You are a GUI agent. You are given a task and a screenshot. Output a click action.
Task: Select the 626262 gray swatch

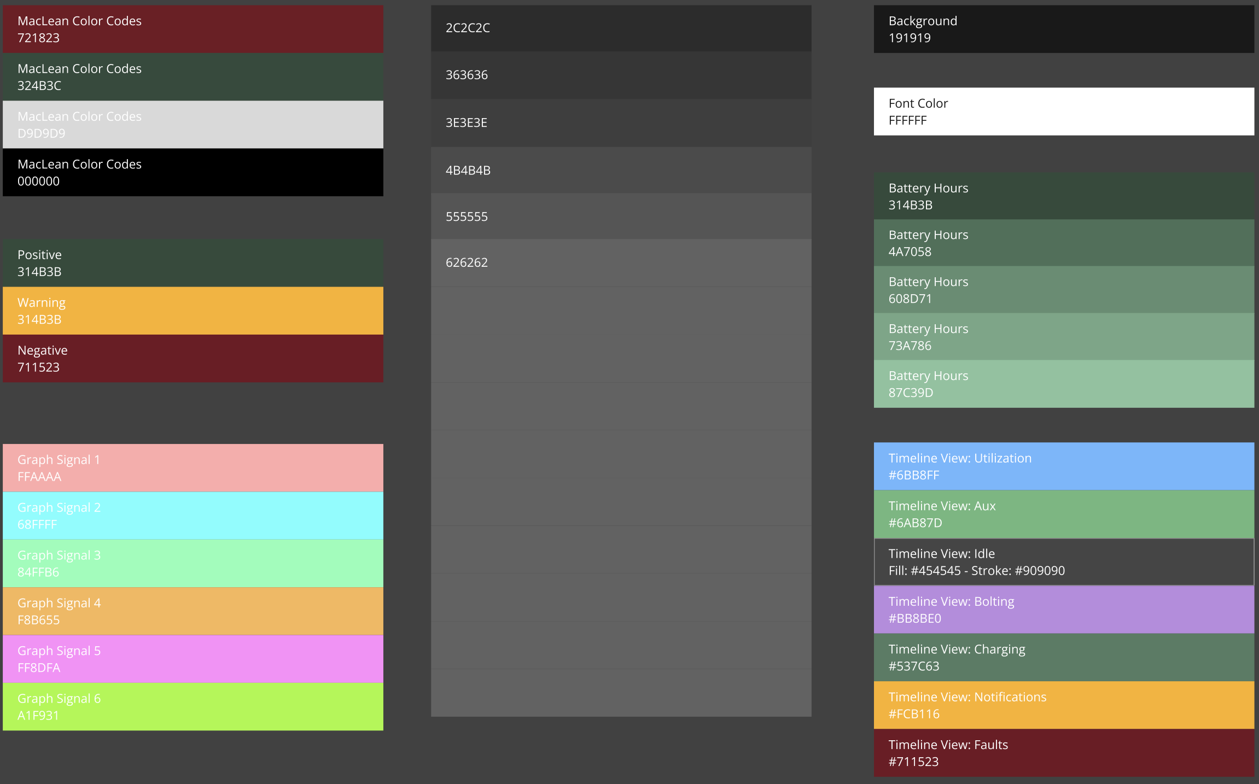tap(621, 262)
